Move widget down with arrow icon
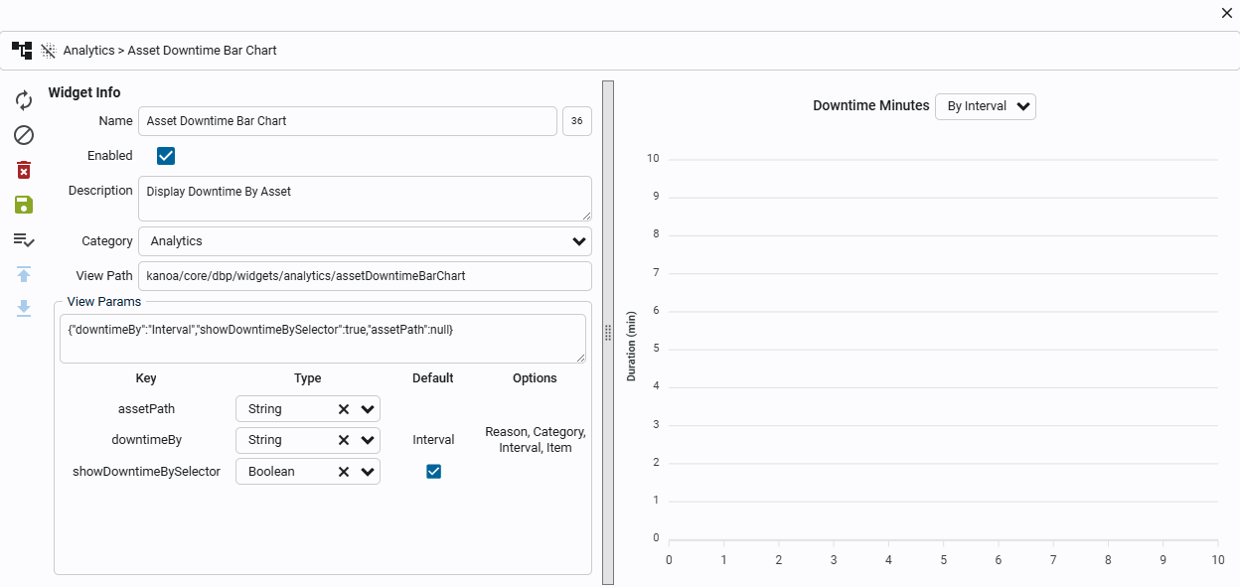 click(x=24, y=308)
